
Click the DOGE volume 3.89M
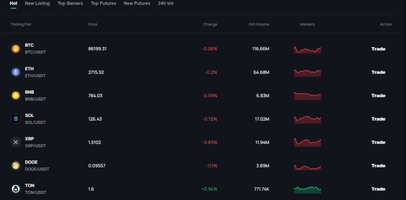coord(263,166)
